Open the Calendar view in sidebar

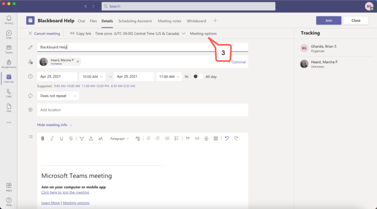point(8,78)
